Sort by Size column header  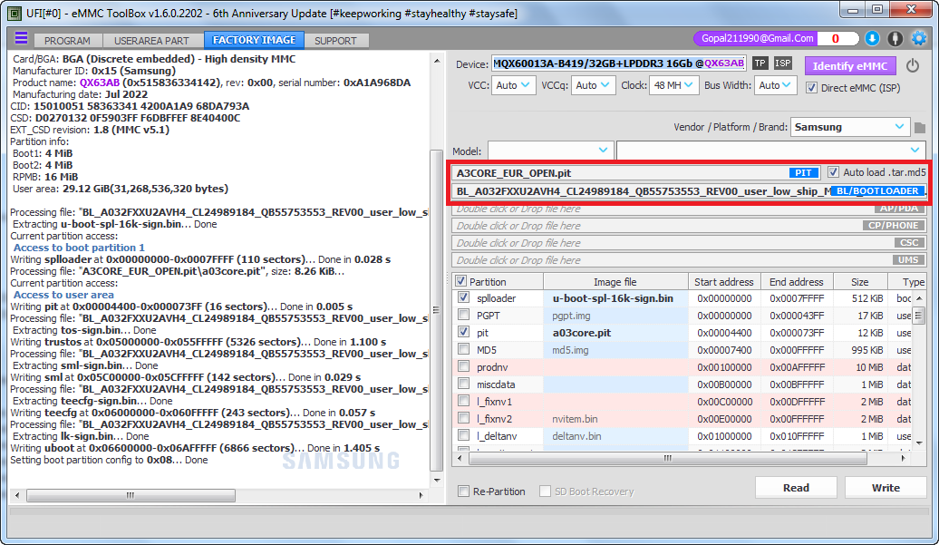click(860, 281)
